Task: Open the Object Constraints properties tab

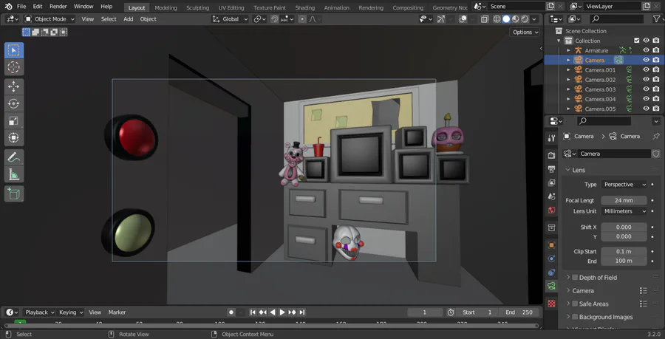Action: pyautogui.click(x=551, y=273)
